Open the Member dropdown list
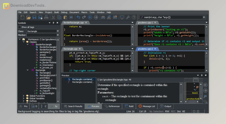The height and width of the screenshot is (124, 226). (58, 35)
